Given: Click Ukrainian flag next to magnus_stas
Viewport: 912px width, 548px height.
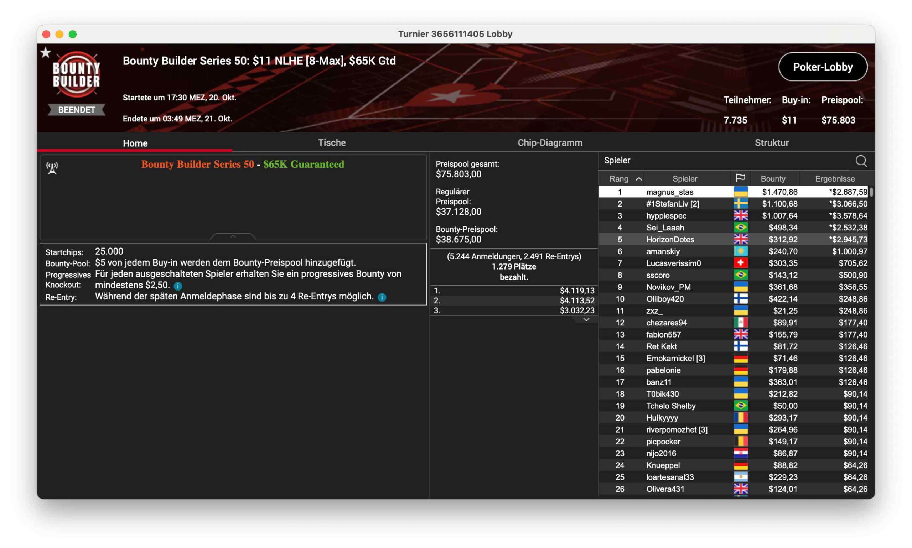Looking at the screenshot, I should [x=740, y=192].
